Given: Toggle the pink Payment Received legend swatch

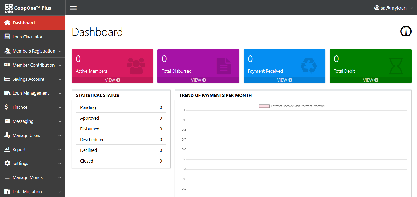Looking at the screenshot, I should coord(264,106).
